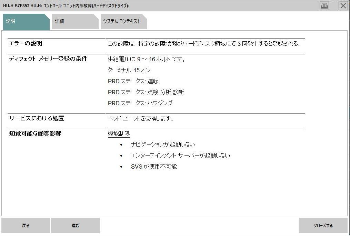The width and height of the screenshot is (350, 236).
Task: Switch to the 詳細 tab
Action: (x=73, y=21)
